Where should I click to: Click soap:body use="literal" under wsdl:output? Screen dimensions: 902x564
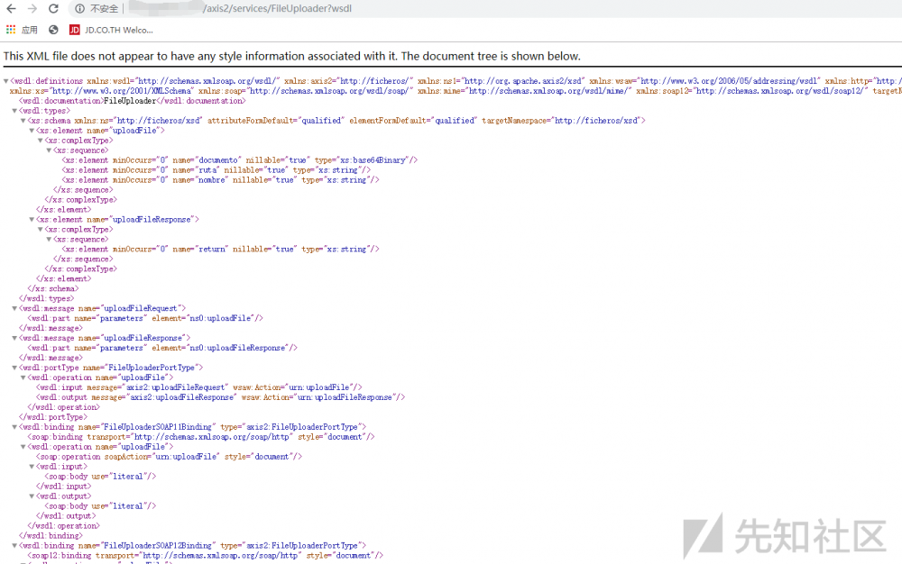click(101, 506)
